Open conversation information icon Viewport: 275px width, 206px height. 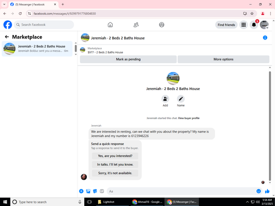pyautogui.click(x=265, y=38)
